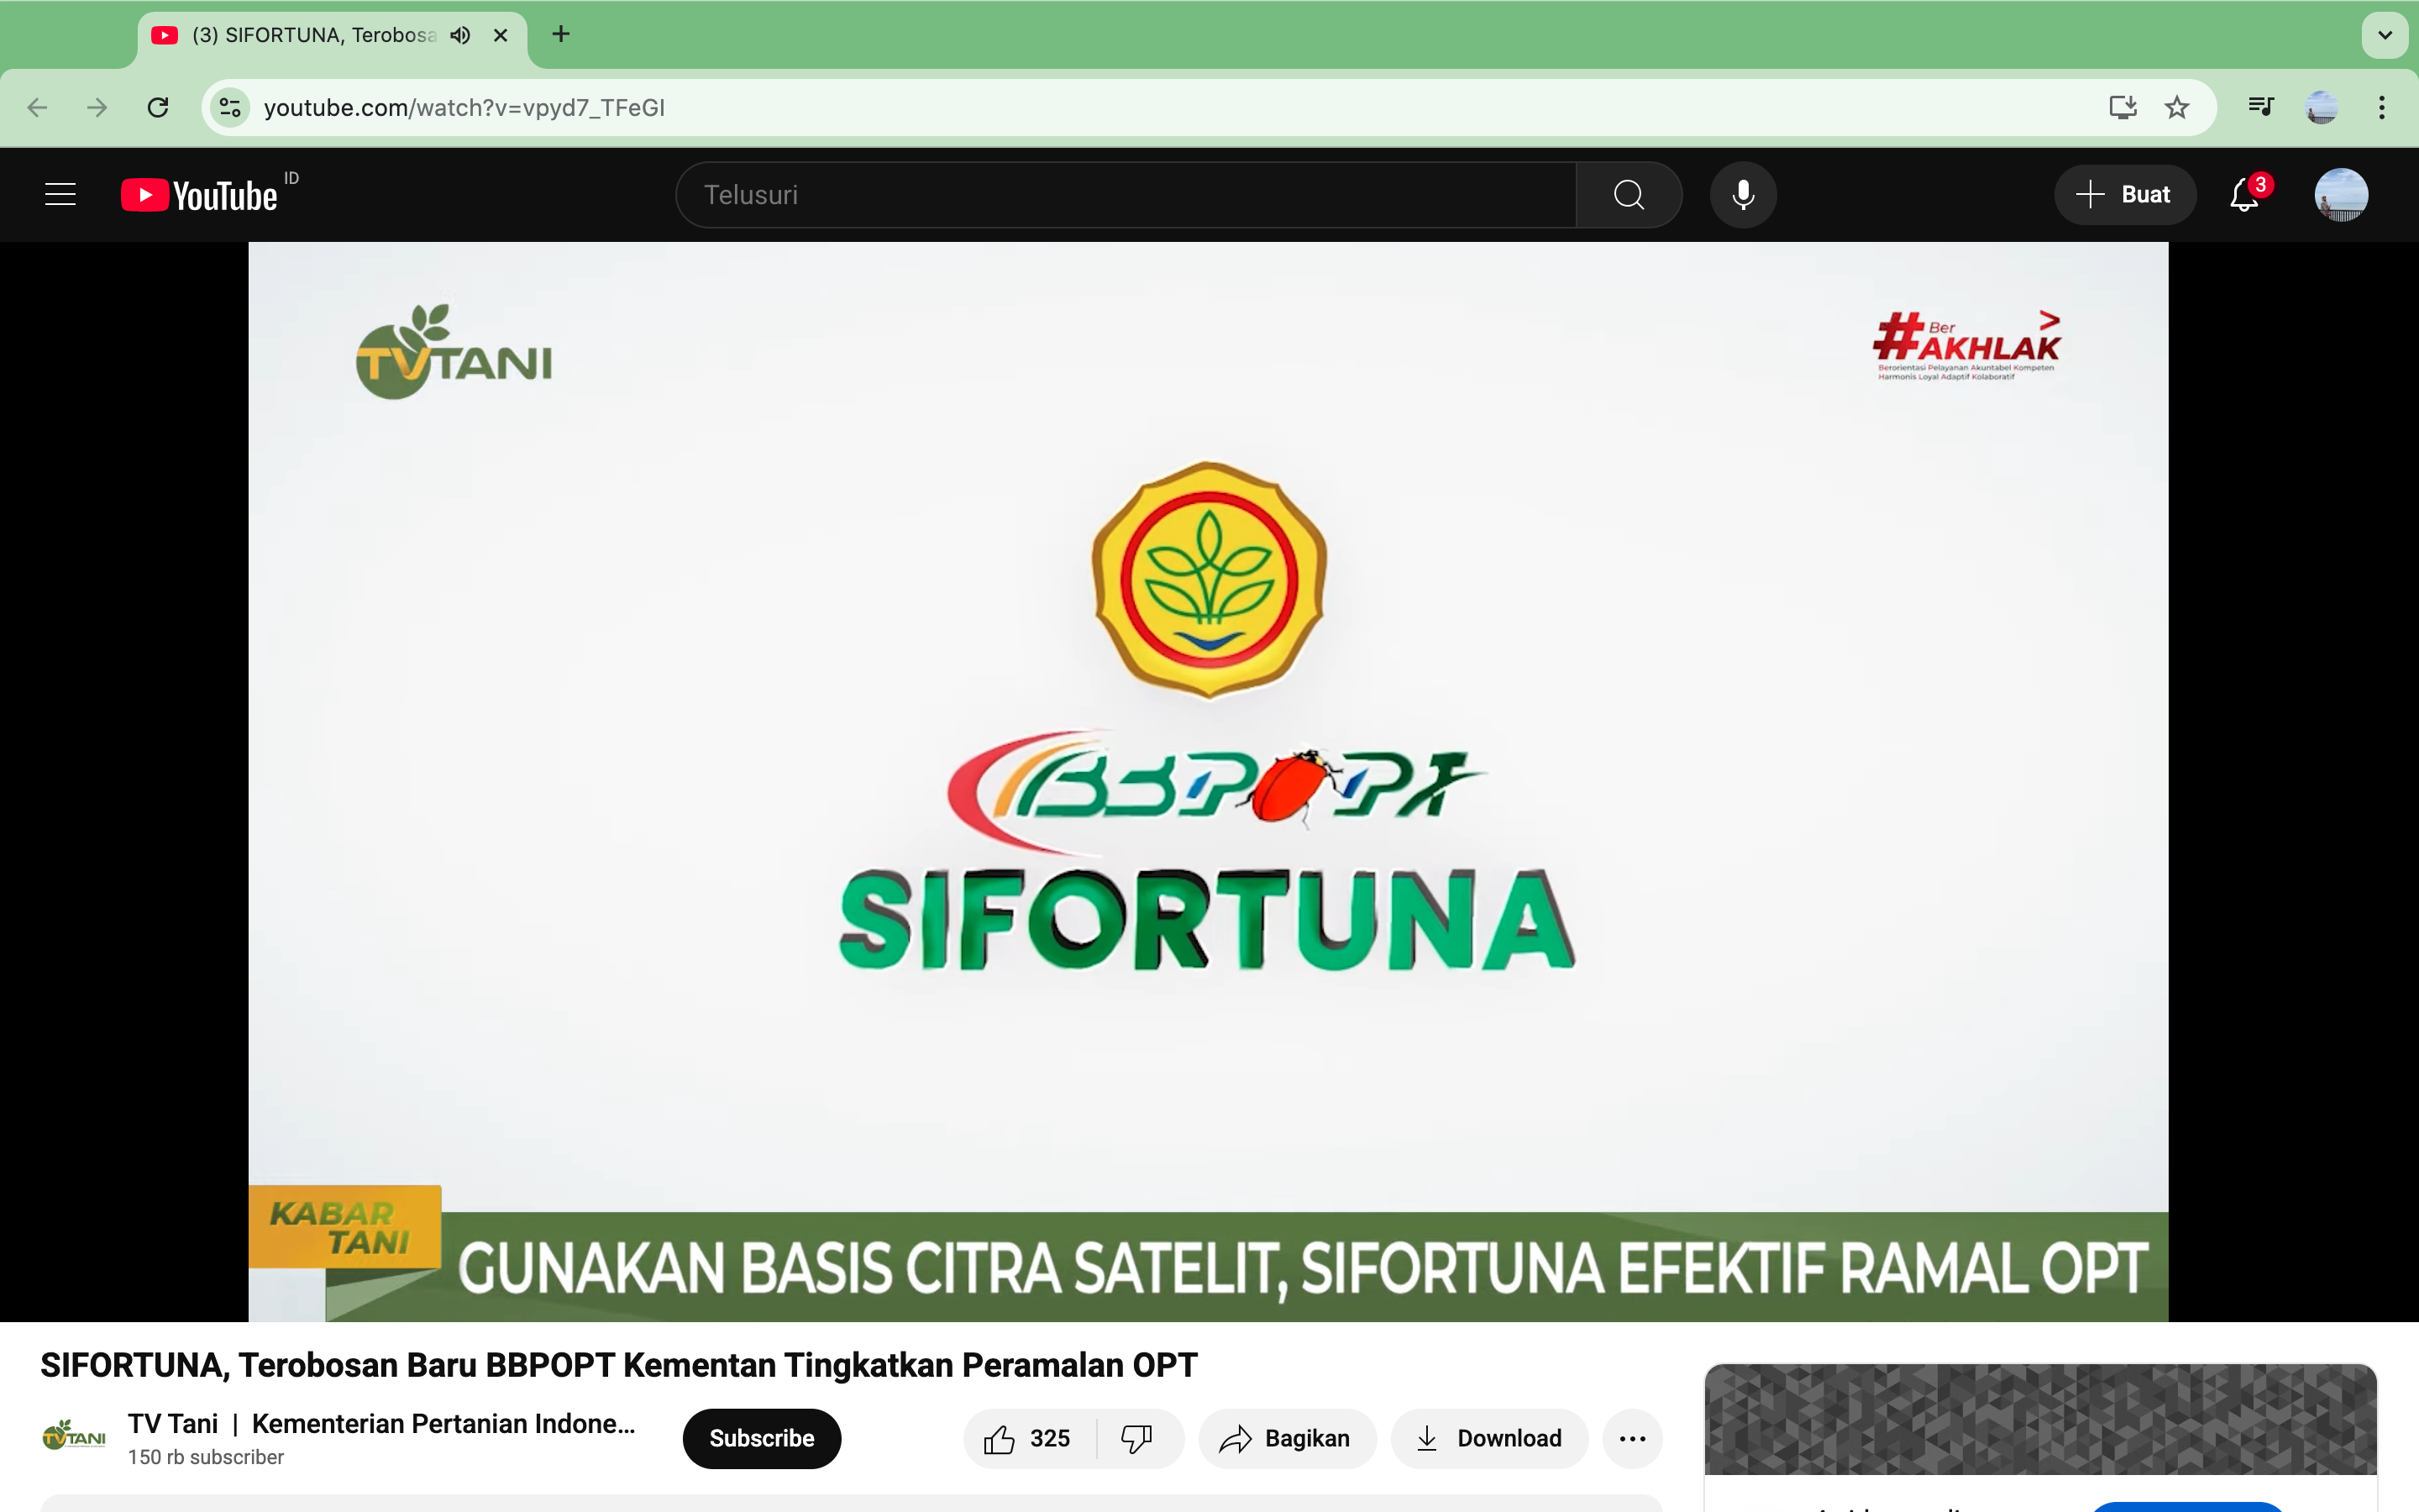
Task: Open a new browser tab
Action: pos(562,34)
